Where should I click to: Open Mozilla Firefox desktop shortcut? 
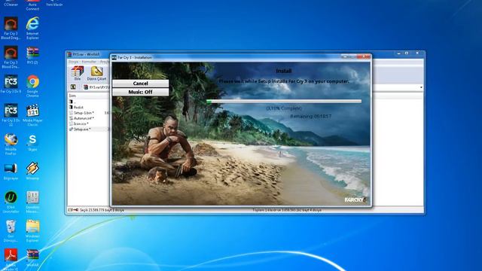pos(11,144)
